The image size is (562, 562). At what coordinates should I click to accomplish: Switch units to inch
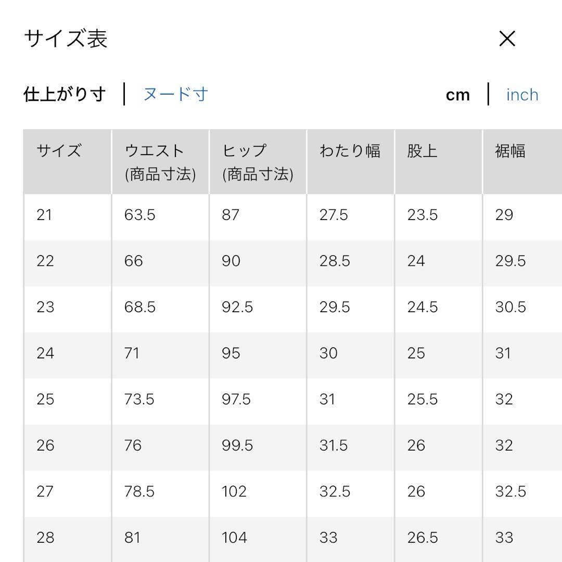[x=522, y=95]
